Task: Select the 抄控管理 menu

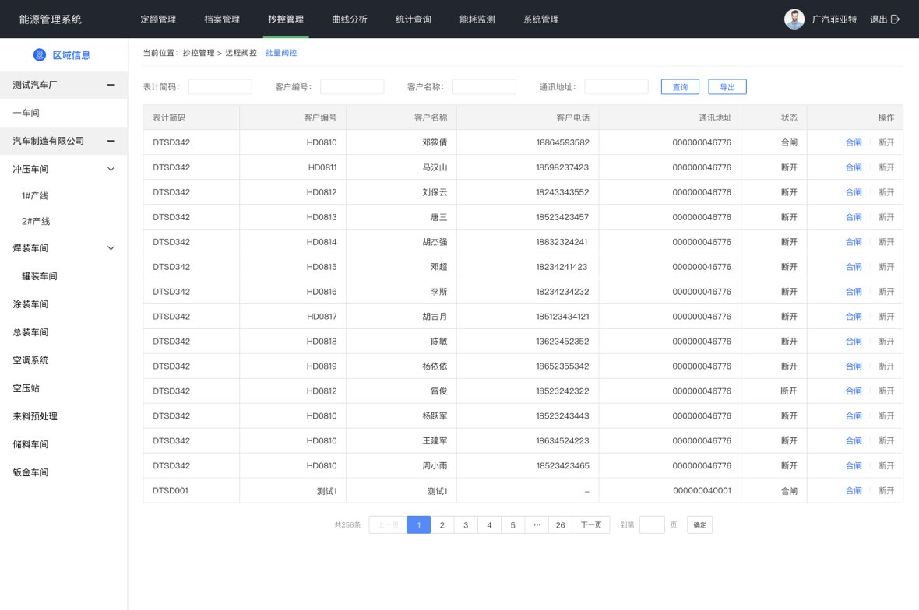Action: [286, 19]
